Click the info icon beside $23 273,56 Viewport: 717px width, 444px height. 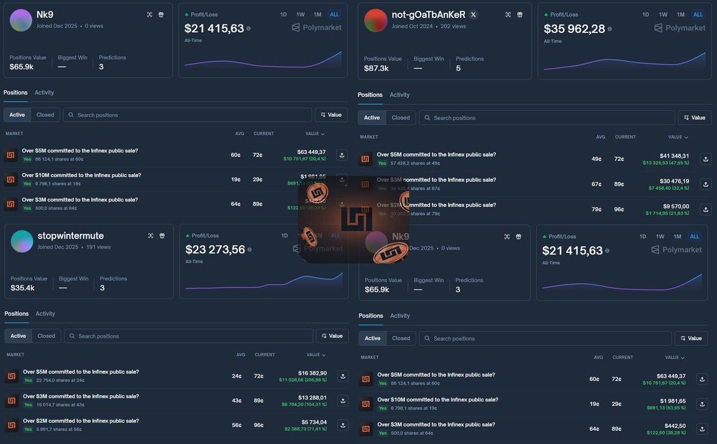249,250
